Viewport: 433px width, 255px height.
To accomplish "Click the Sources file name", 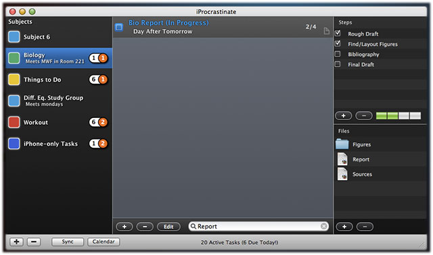I will 362,174.
